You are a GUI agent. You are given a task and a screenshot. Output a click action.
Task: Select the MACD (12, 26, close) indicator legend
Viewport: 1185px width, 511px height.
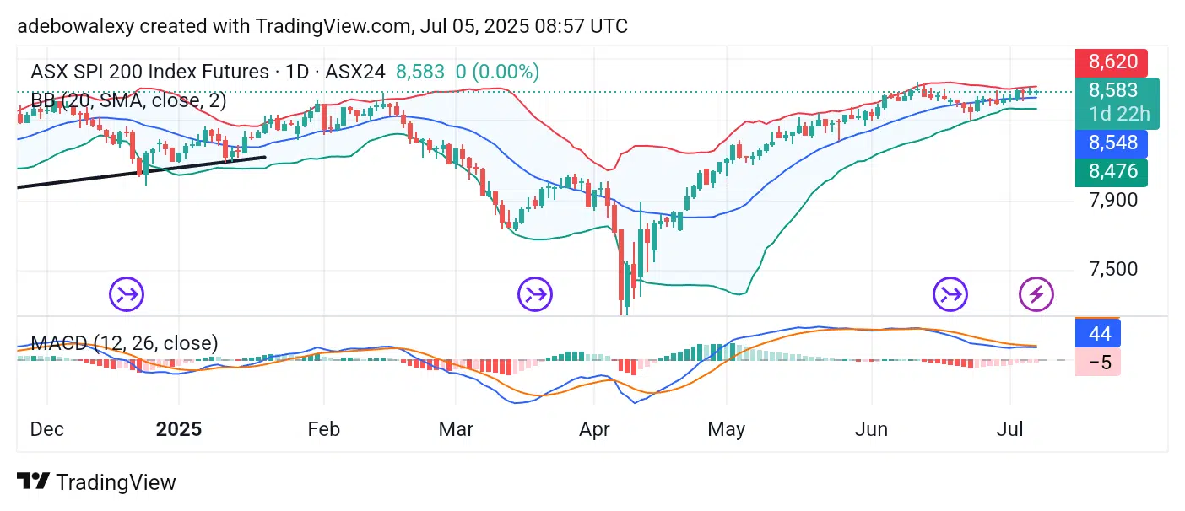[x=124, y=343]
